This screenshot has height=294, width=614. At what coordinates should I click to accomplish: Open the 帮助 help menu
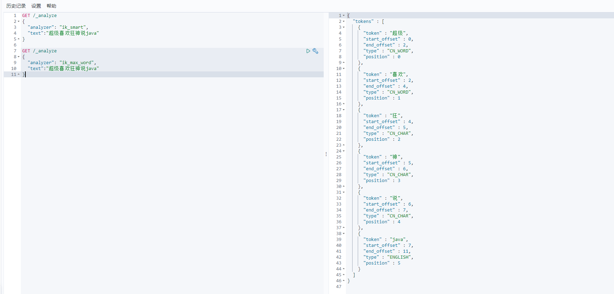(51, 6)
